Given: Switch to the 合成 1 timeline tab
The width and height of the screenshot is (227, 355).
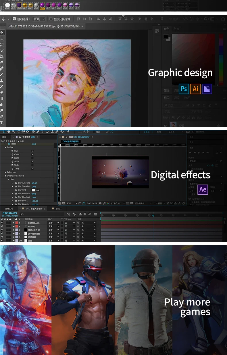Looking at the screenshot, I should (x=59, y=208).
